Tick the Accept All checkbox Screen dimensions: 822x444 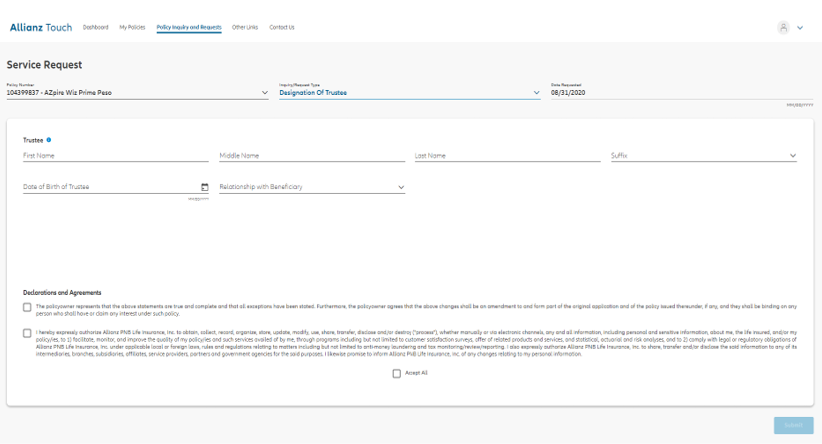pos(397,373)
